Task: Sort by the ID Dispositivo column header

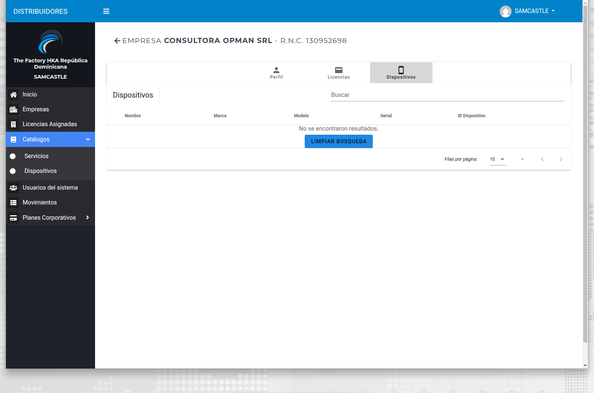Action: pos(471,116)
